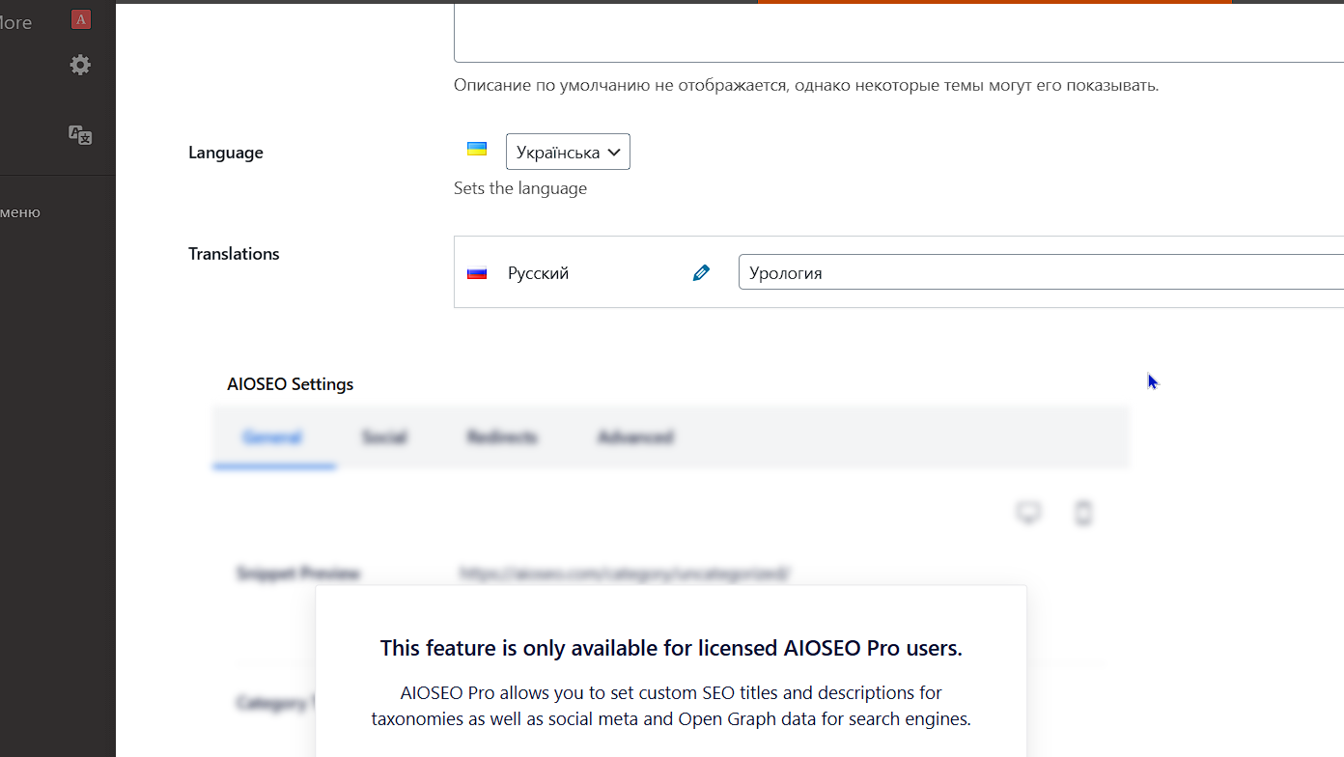The height and width of the screenshot is (757, 1344).
Task: Switch snippet preview to mobile icon
Action: coord(1083,513)
